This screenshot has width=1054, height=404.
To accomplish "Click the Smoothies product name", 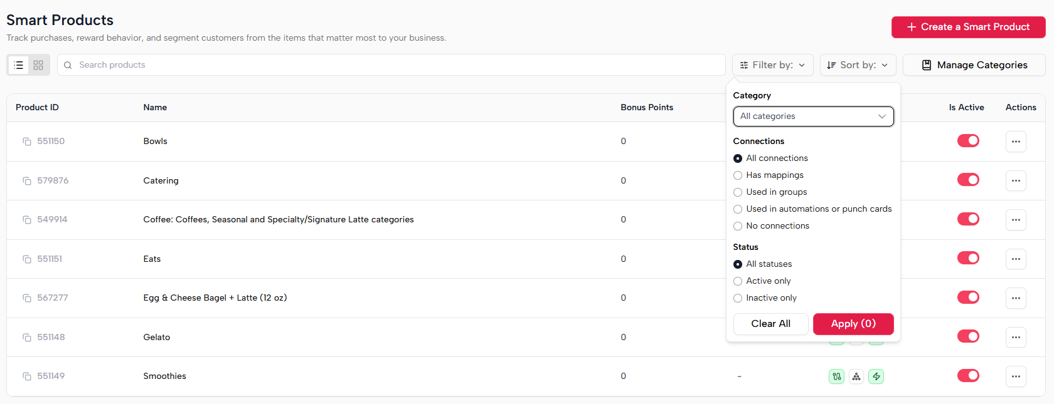I will pyautogui.click(x=164, y=376).
